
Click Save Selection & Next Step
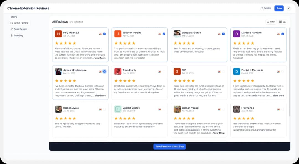tap(169, 147)
